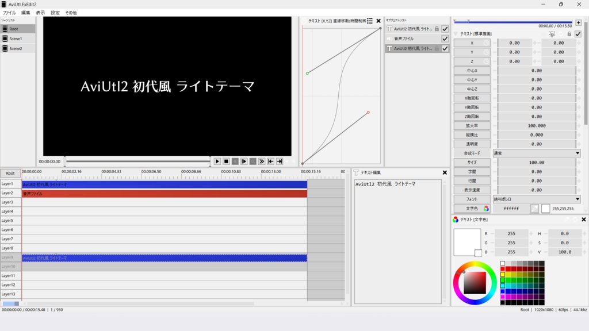This screenshot has height=331, width=589.
Task: Click the clock icon on the Y parameter
Action: click(486, 52)
